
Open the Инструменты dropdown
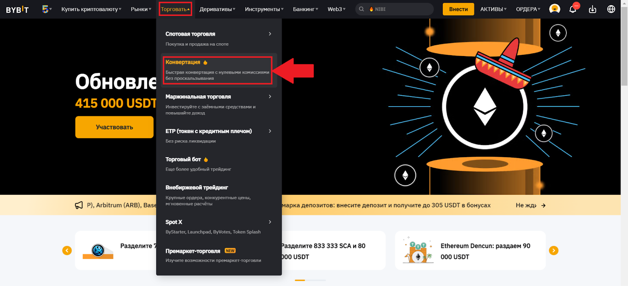pyautogui.click(x=264, y=9)
